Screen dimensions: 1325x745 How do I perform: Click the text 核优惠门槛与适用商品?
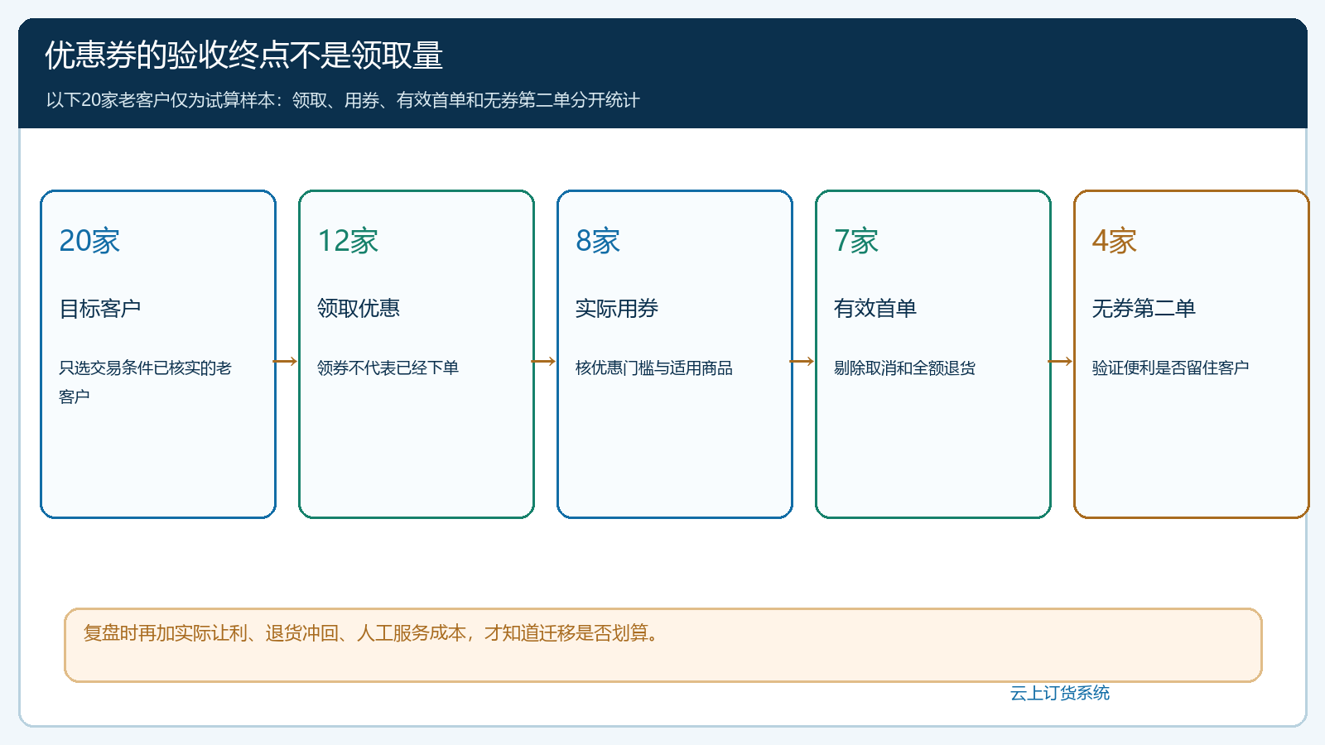tap(654, 368)
